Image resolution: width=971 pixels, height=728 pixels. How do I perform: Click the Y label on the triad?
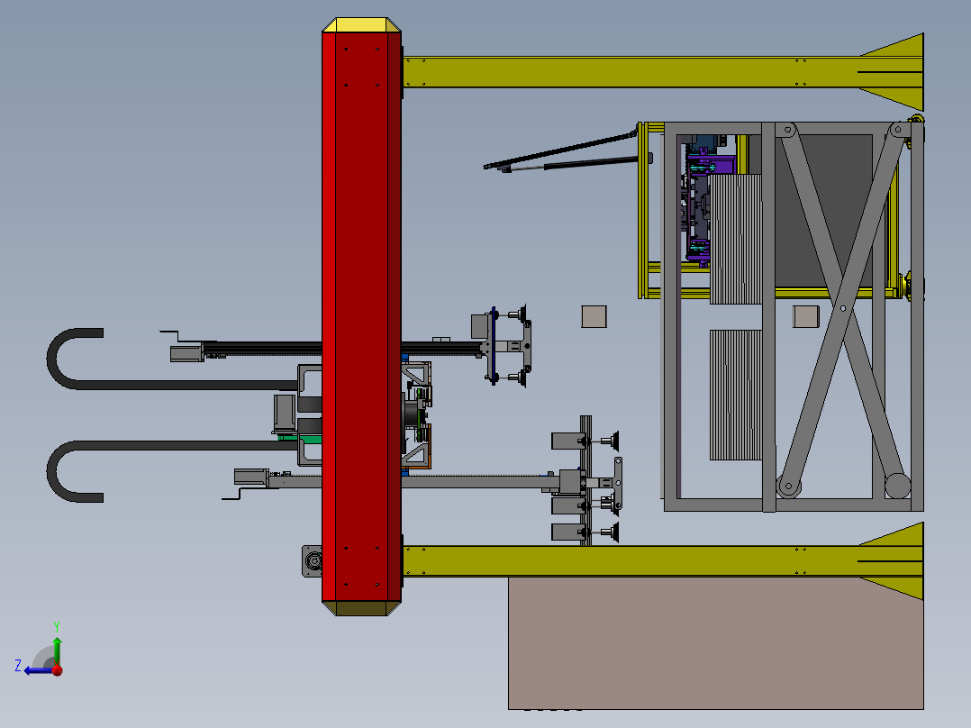click(x=57, y=626)
